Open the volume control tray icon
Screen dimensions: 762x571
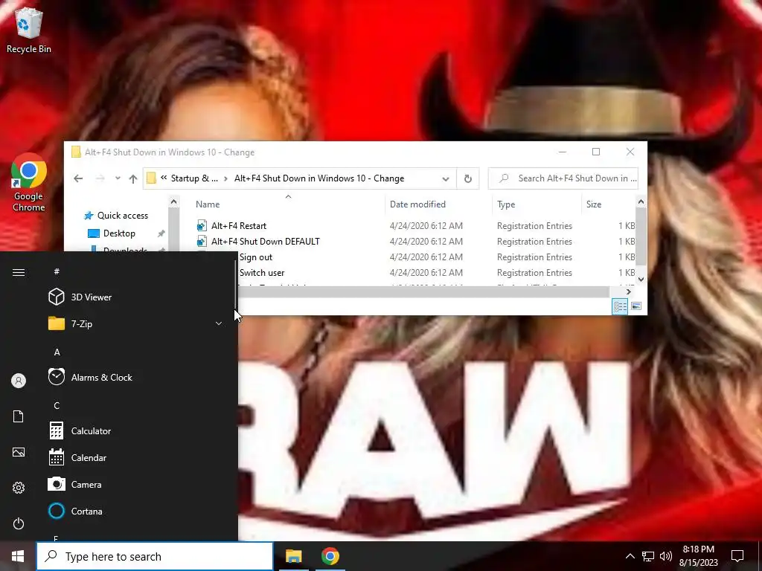click(666, 556)
